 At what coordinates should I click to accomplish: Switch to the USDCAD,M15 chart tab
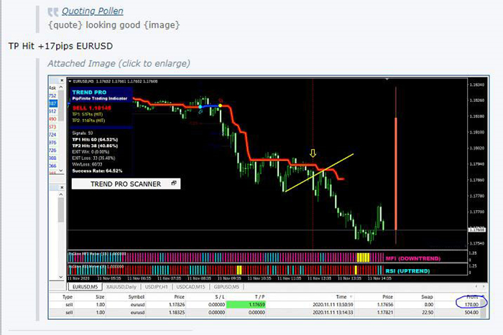(x=190, y=287)
